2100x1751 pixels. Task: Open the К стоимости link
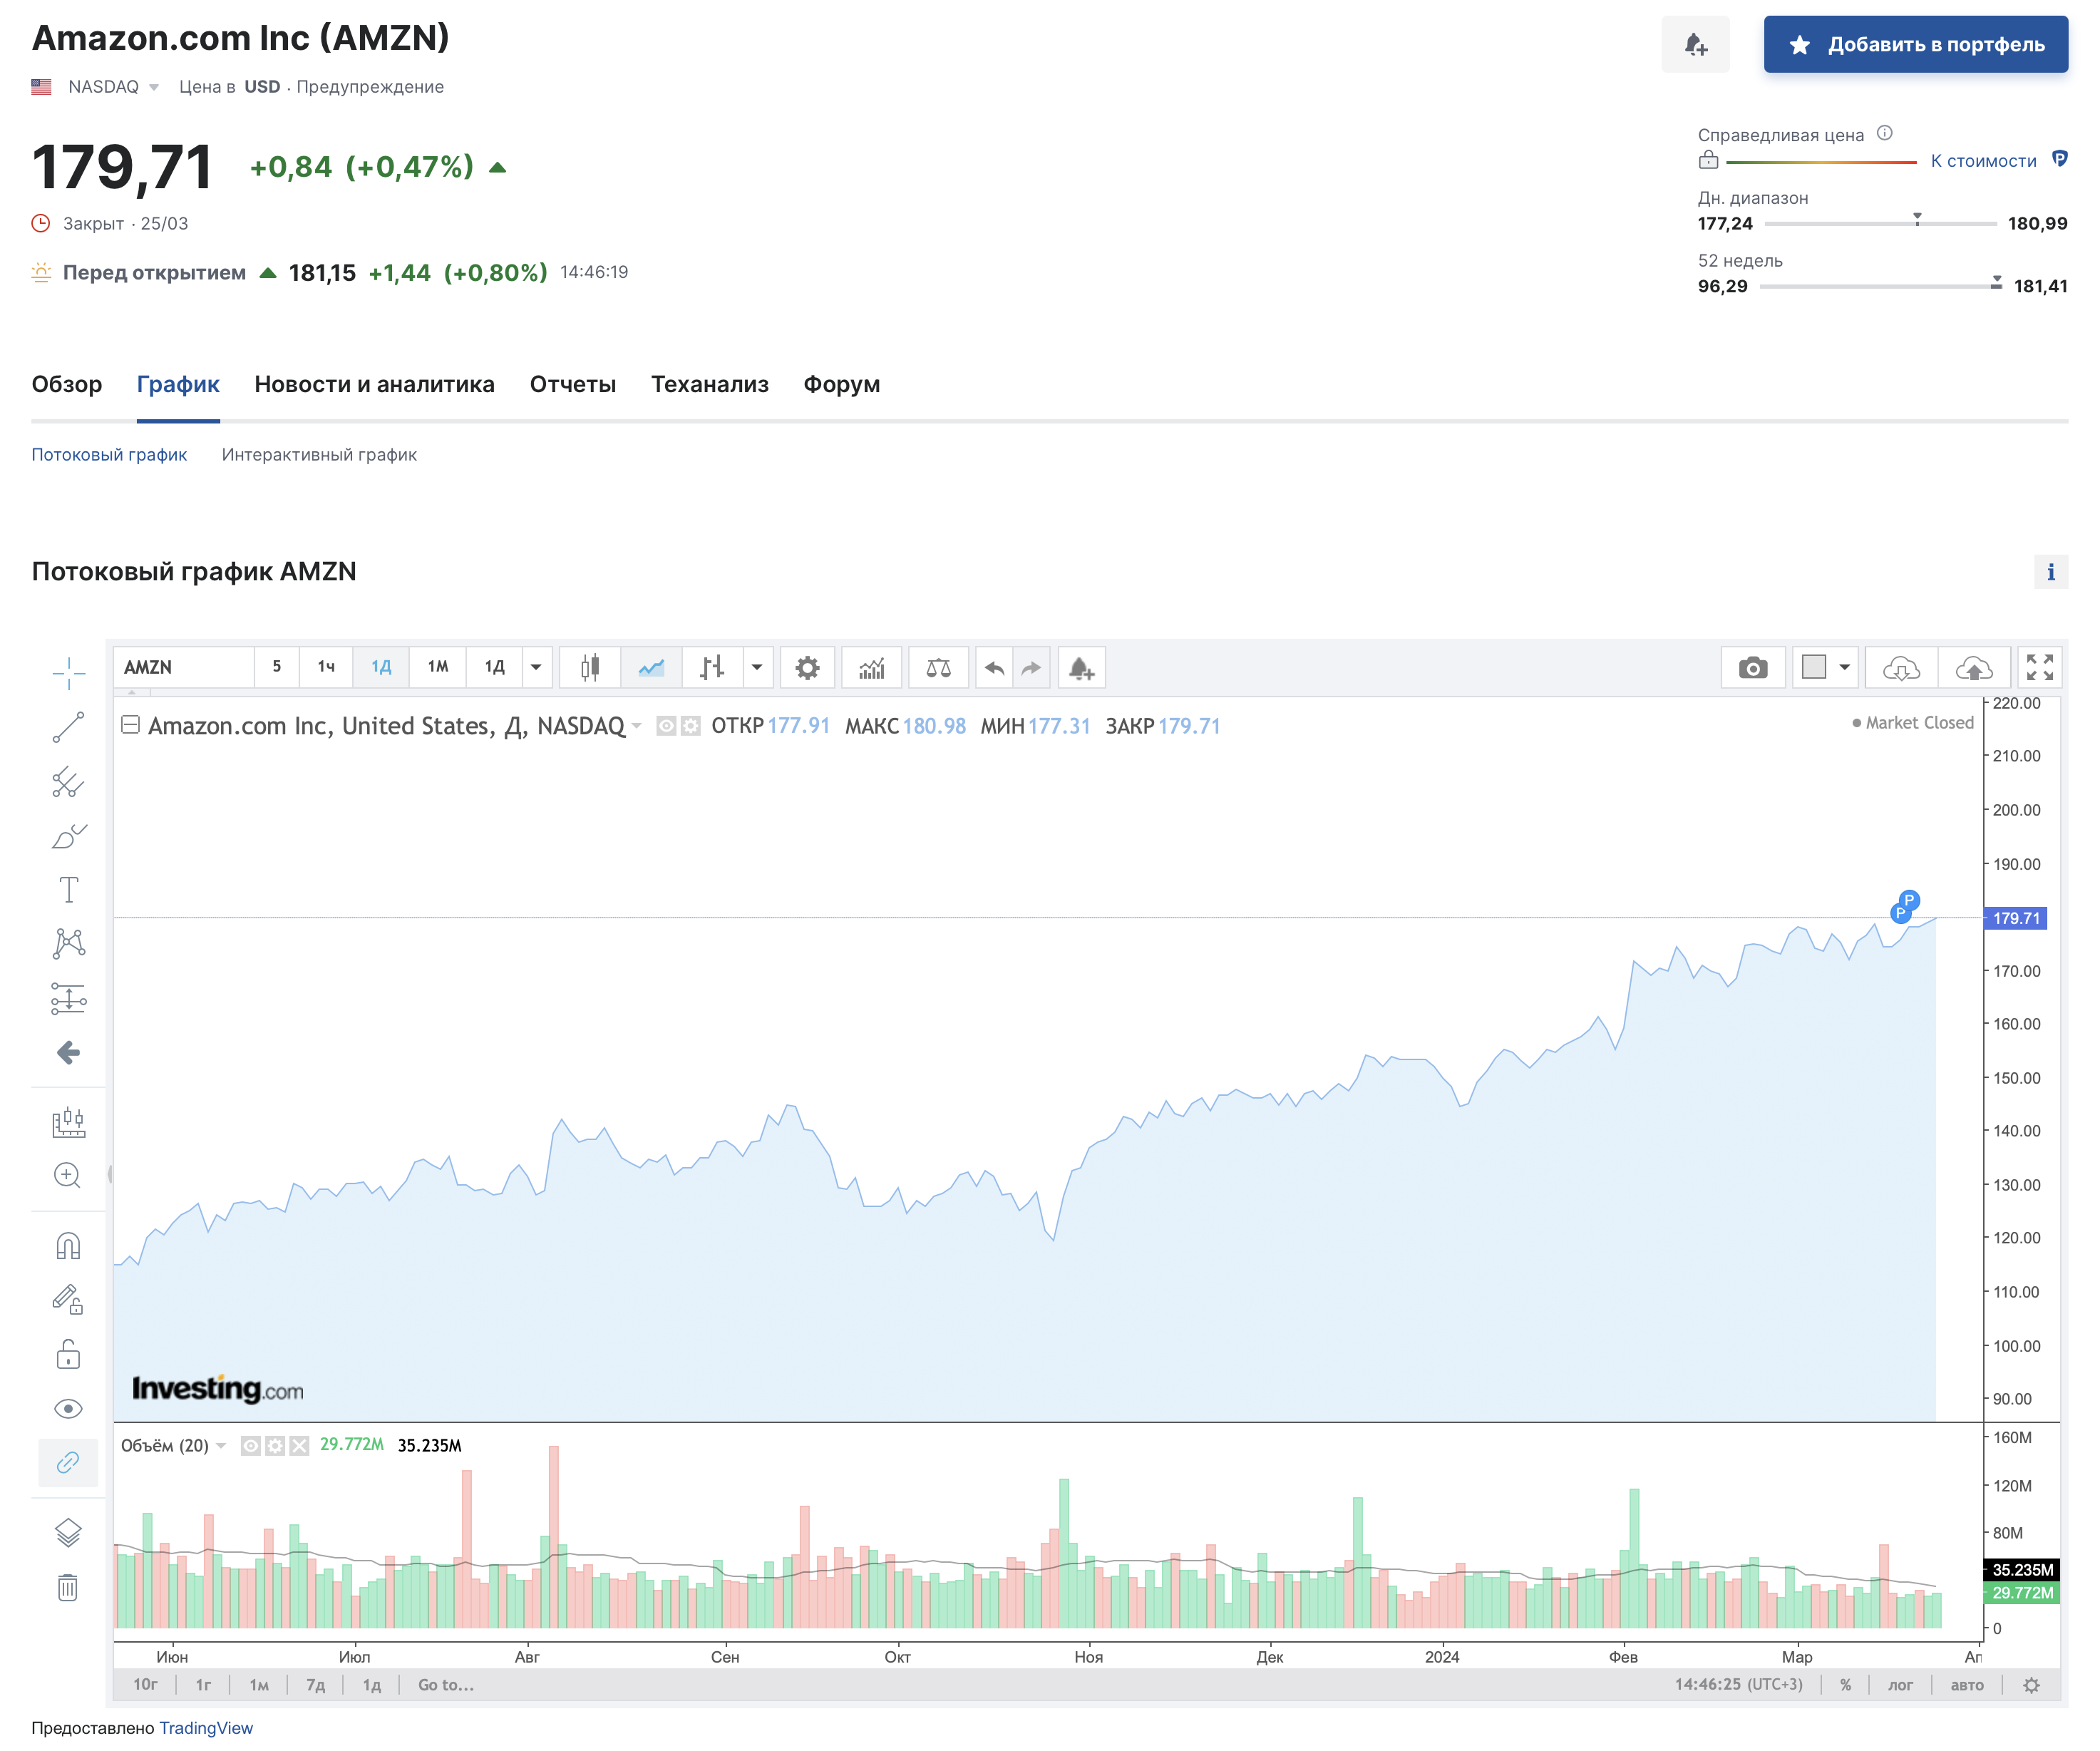[1983, 161]
